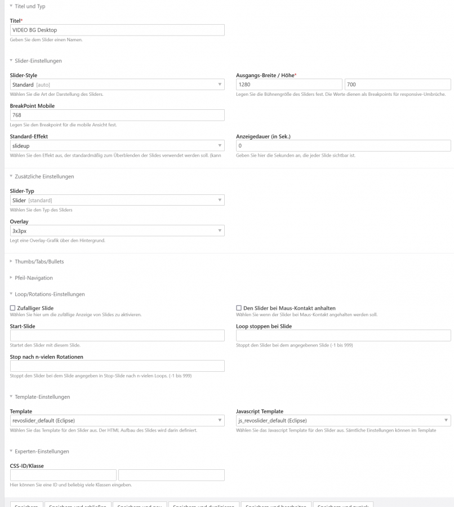Click the Loop stoppen bei Slide field

pos(343,335)
